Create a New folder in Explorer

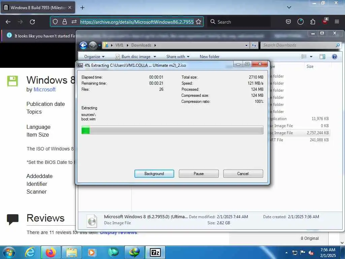[210, 57]
